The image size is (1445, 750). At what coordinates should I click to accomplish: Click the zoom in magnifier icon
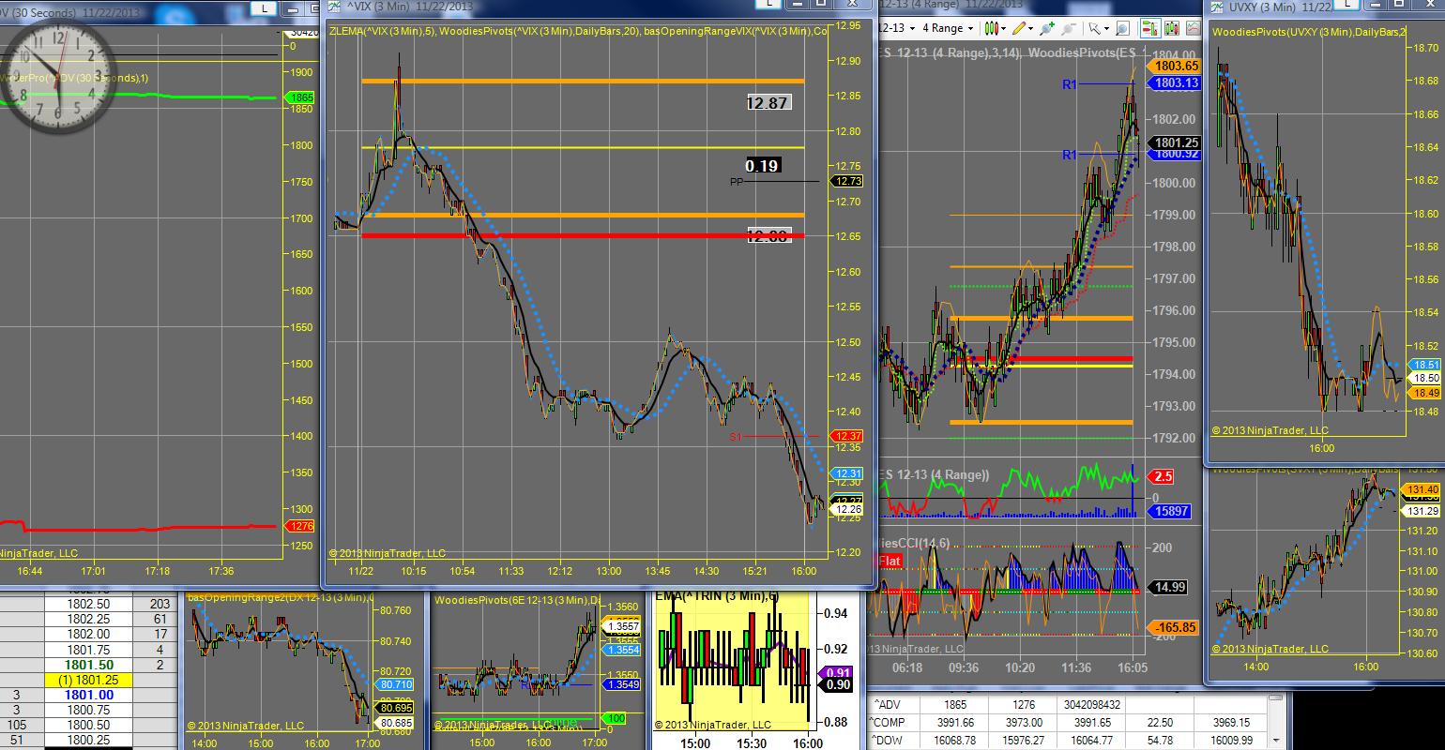[x=1046, y=28]
